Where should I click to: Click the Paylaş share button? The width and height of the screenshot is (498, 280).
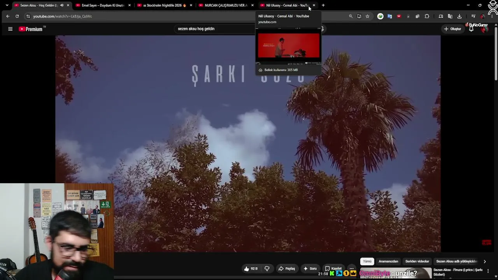287,269
